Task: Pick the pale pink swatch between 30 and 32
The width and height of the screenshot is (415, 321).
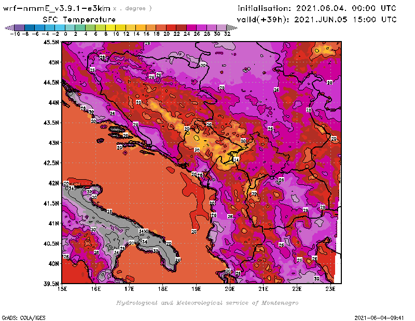Action: (222, 28)
